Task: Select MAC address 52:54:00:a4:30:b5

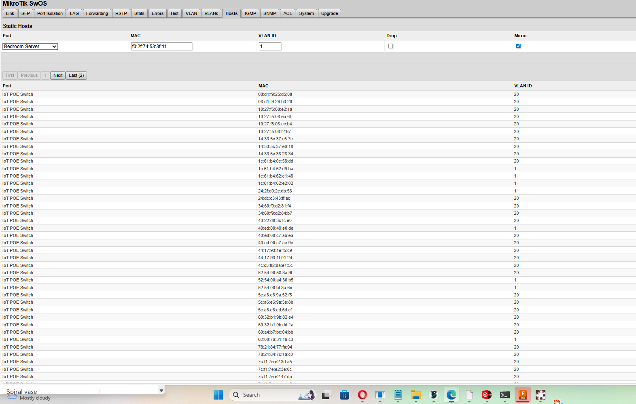Action: (x=276, y=280)
